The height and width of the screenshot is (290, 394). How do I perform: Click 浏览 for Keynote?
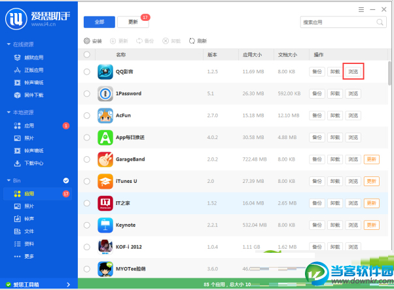tap(353, 225)
